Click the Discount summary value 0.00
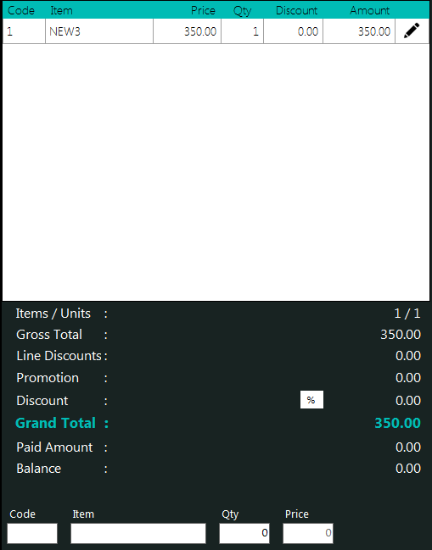Screen dimensions: 432x550 coord(407,401)
